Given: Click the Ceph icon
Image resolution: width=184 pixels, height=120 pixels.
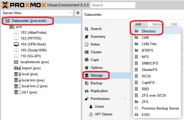Looking at the screenshot, I should [87, 60].
